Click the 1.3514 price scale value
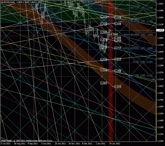 [x=160, y=4]
